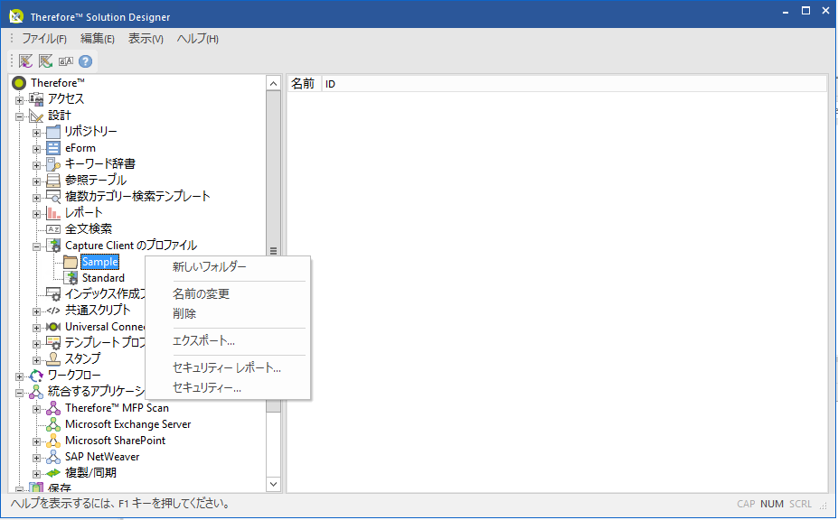Click the Universal Connector icon

pyautogui.click(x=53, y=327)
